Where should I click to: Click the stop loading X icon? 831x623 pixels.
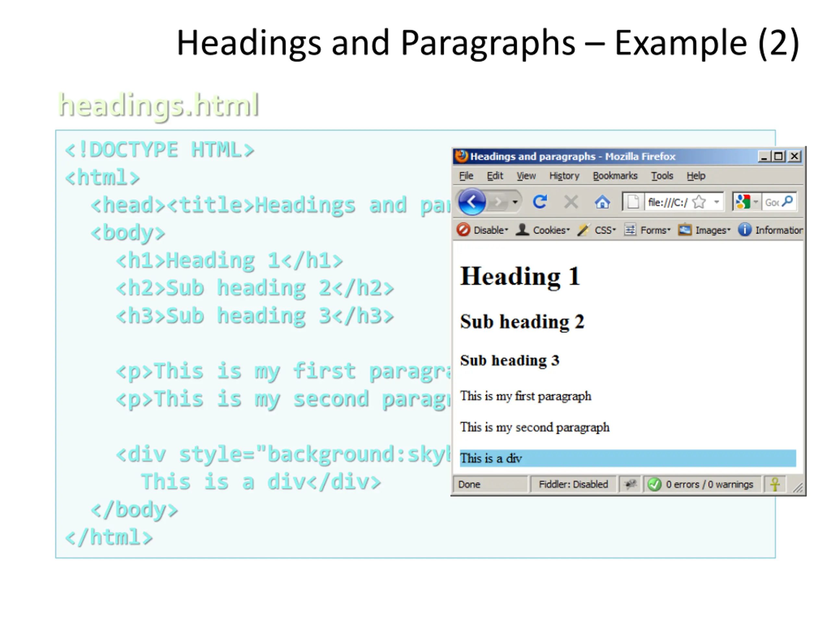point(571,202)
